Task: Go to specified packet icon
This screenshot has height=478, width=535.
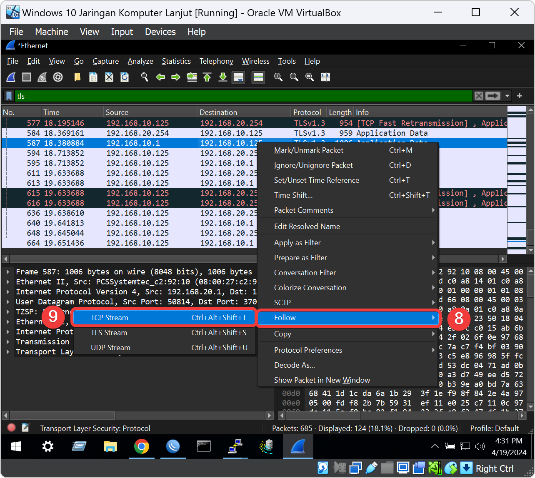Action: pyautogui.click(x=192, y=77)
